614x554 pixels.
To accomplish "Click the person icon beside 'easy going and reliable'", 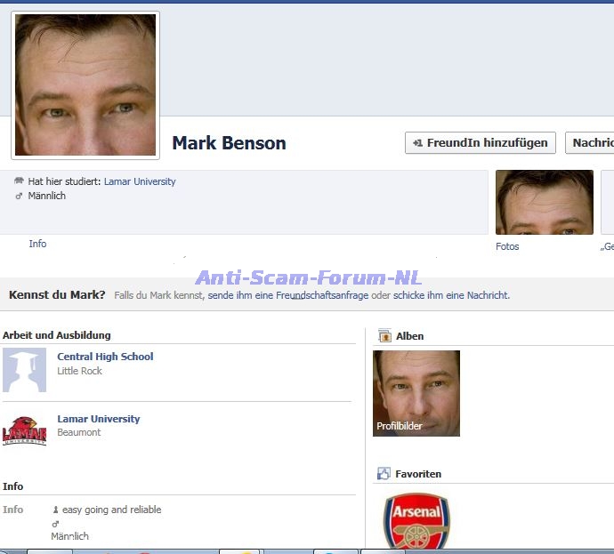I will [56, 510].
